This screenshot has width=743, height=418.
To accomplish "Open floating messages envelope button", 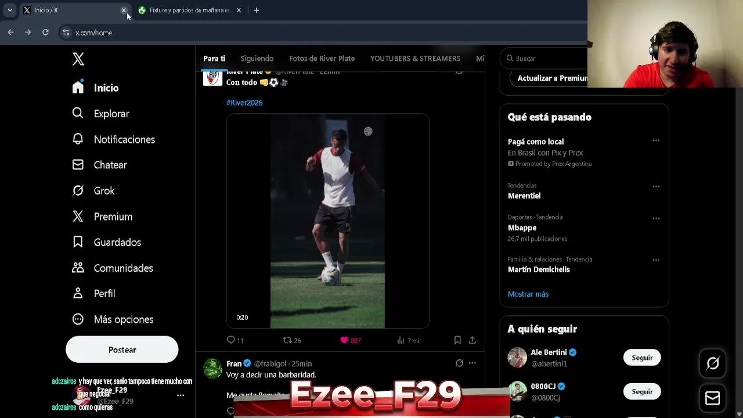I will point(713,398).
